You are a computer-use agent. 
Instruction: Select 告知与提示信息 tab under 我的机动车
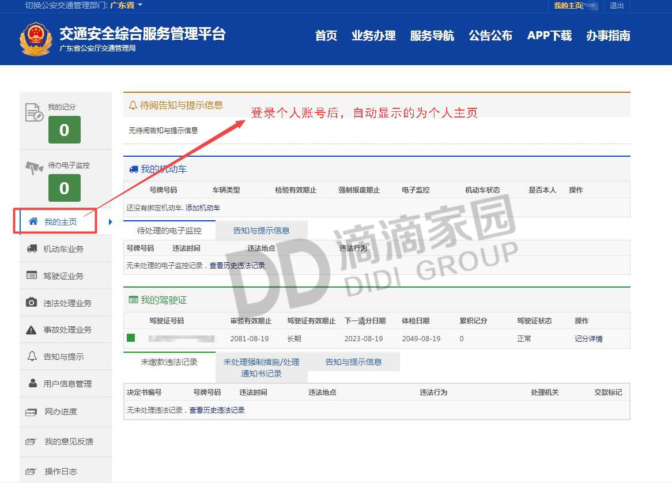[262, 231]
